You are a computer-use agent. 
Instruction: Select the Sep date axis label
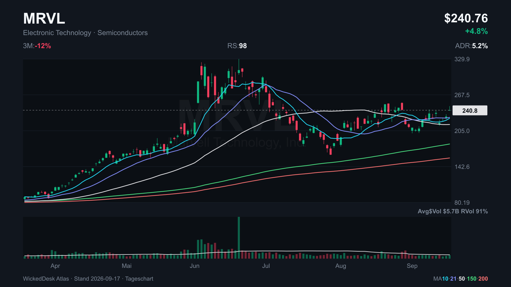(412, 266)
